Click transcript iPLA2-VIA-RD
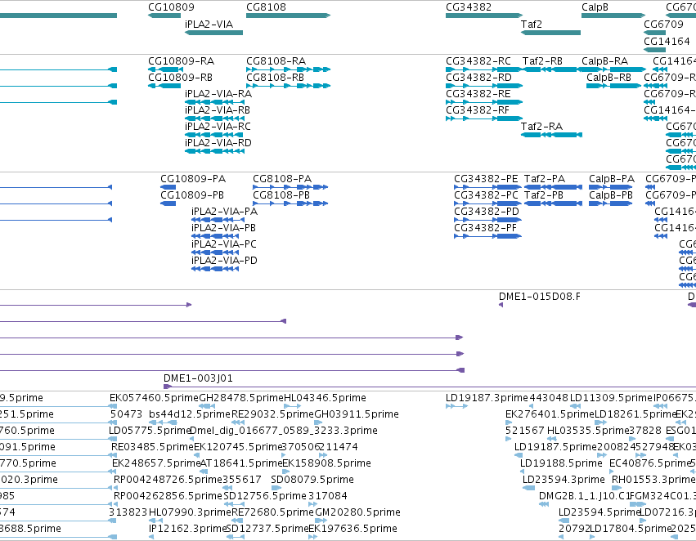 214,151
